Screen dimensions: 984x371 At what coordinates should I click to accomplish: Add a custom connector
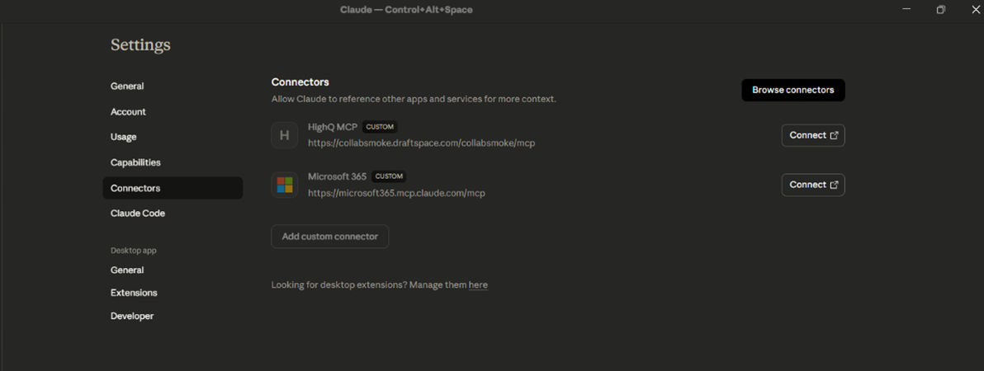[x=329, y=237]
